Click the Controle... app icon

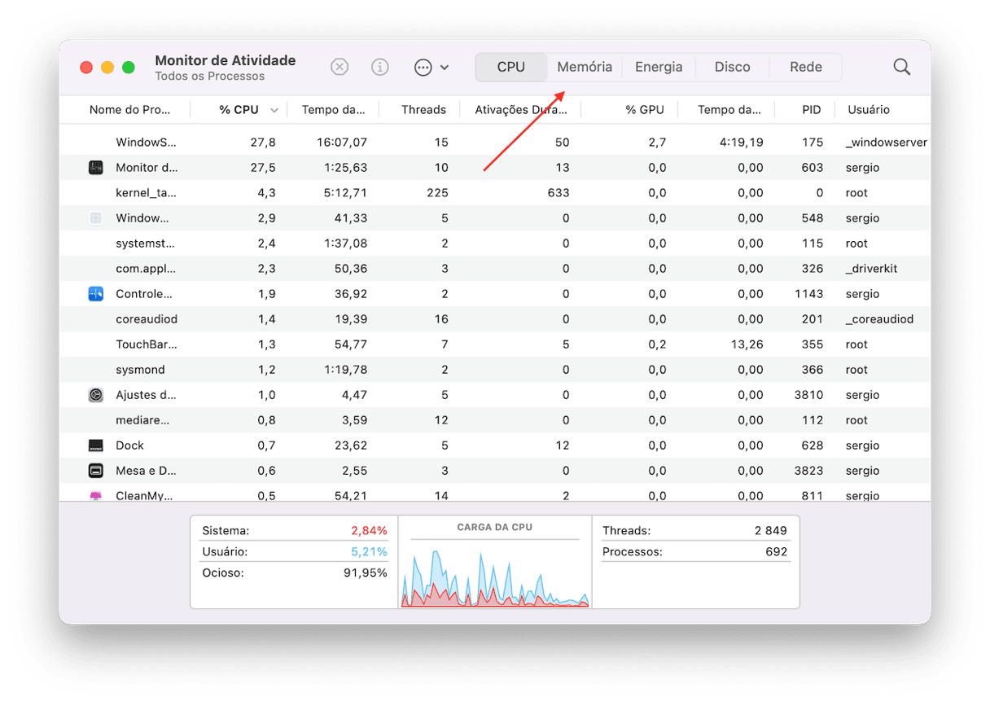pos(96,294)
